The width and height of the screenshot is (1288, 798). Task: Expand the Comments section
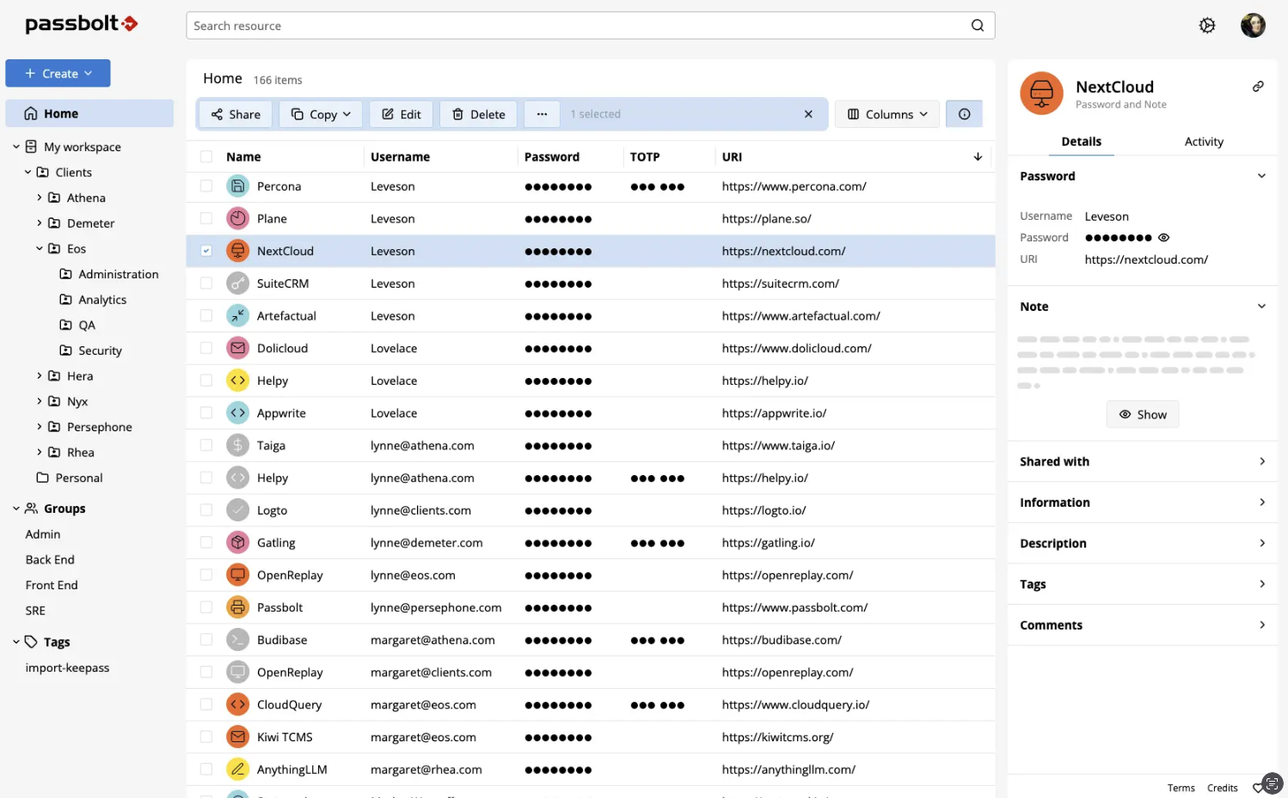(x=1142, y=625)
